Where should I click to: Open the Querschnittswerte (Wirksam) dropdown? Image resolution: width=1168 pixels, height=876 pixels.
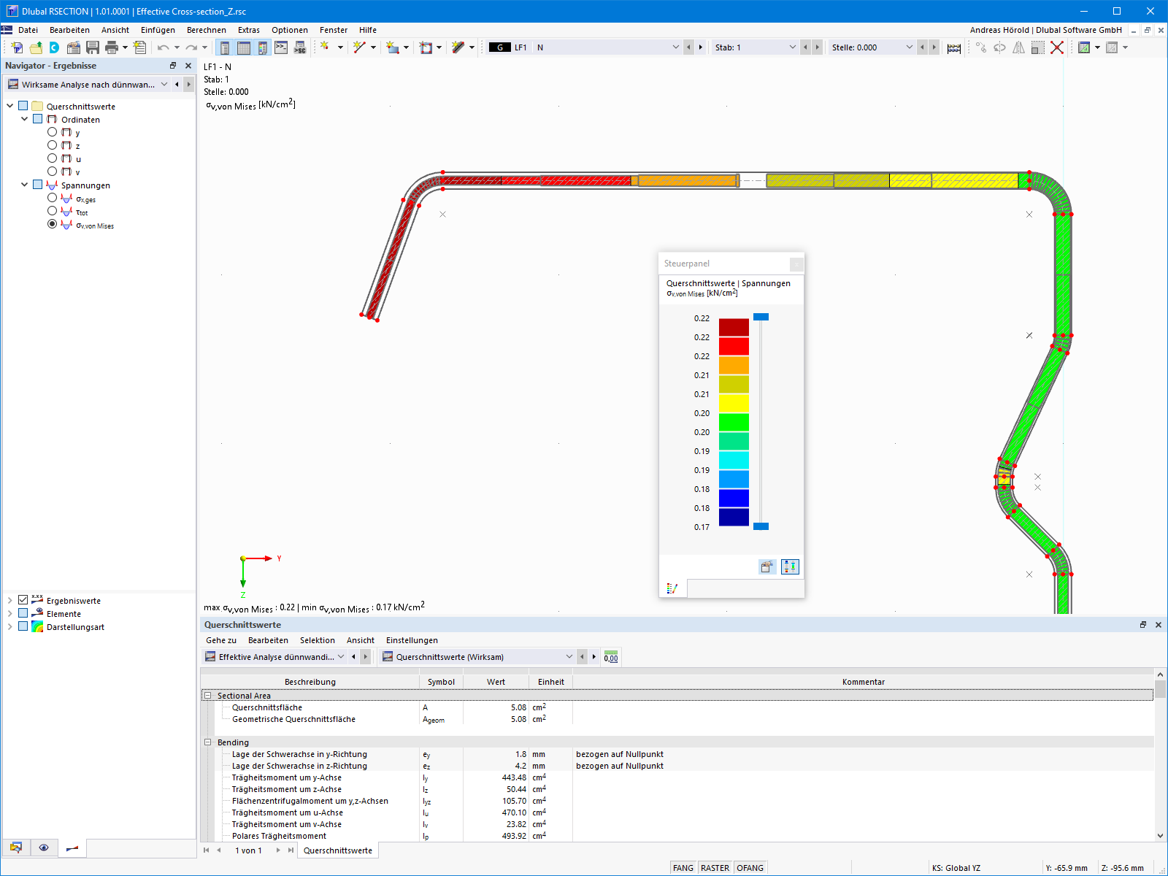(x=569, y=657)
